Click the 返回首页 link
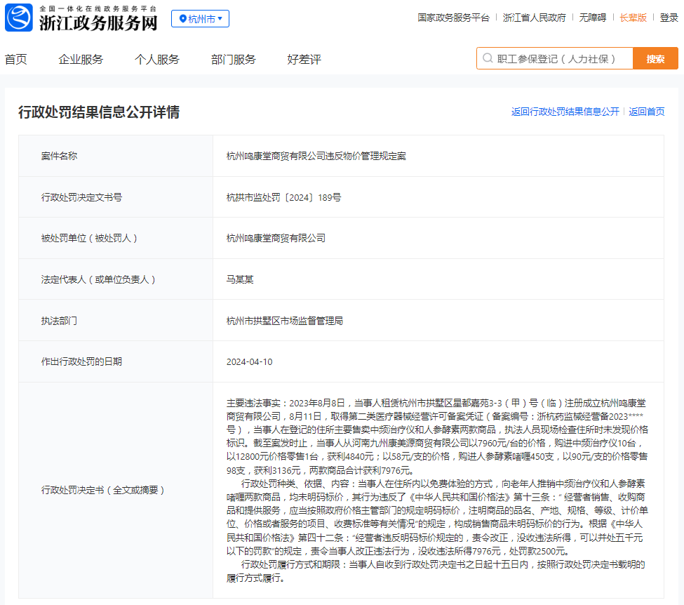Image resolution: width=684 pixels, height=605 pixels. (647, 112)
